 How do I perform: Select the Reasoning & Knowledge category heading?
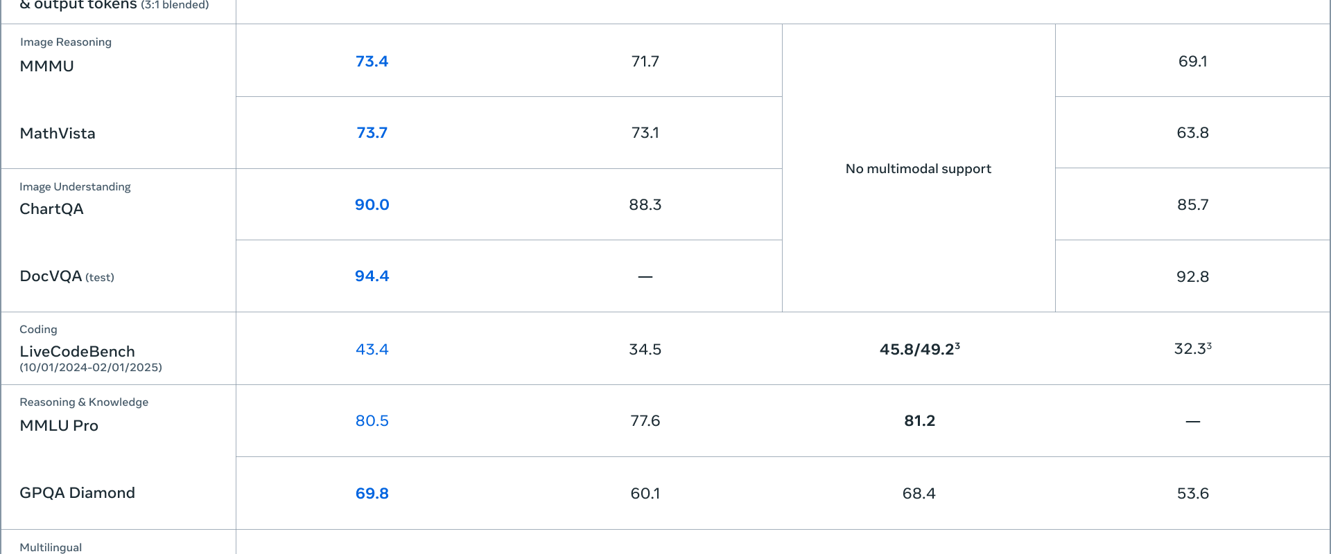(x=84, y=402)
